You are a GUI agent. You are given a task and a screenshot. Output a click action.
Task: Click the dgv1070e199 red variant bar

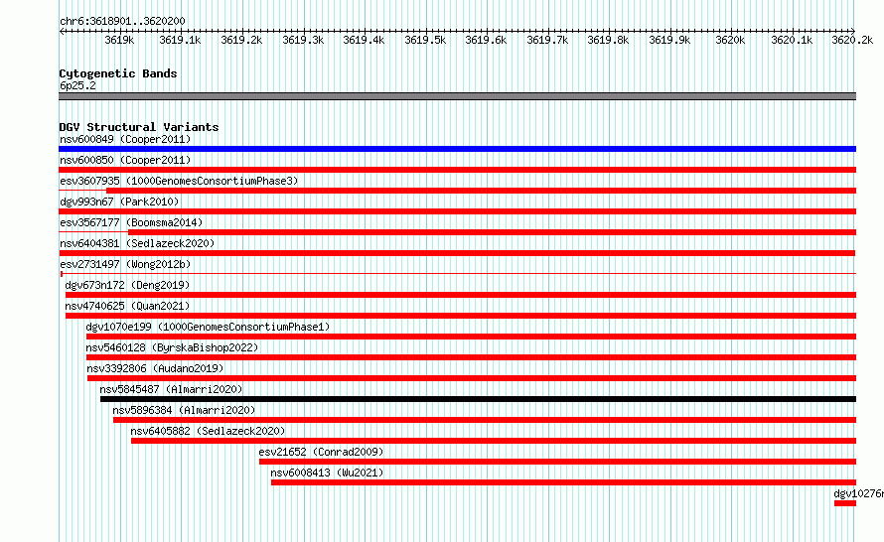(x=472, y=337)
